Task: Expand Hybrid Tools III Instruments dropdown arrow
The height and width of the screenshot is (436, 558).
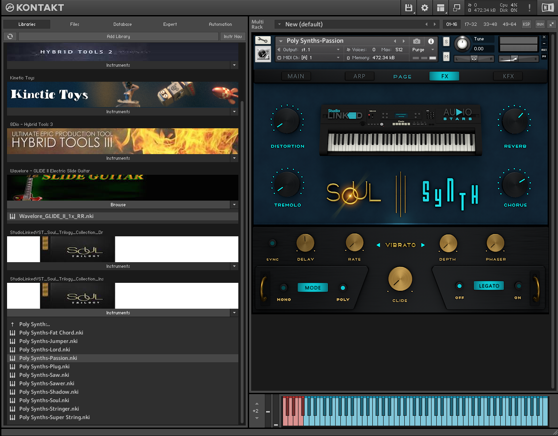Action: tap(234, 158)
